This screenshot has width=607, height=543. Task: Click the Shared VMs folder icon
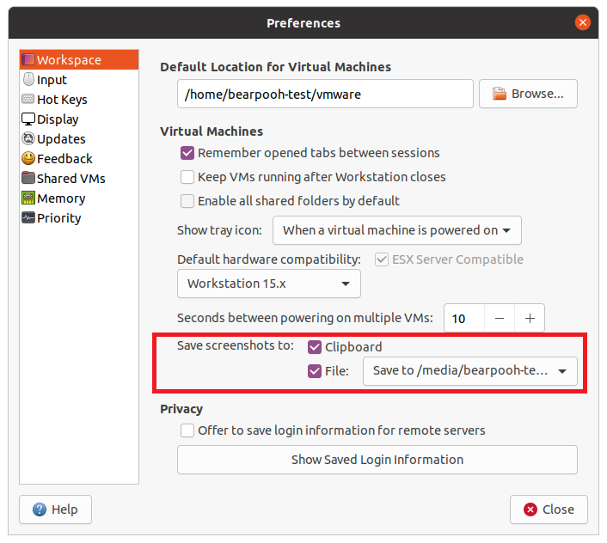click(28, 178)
